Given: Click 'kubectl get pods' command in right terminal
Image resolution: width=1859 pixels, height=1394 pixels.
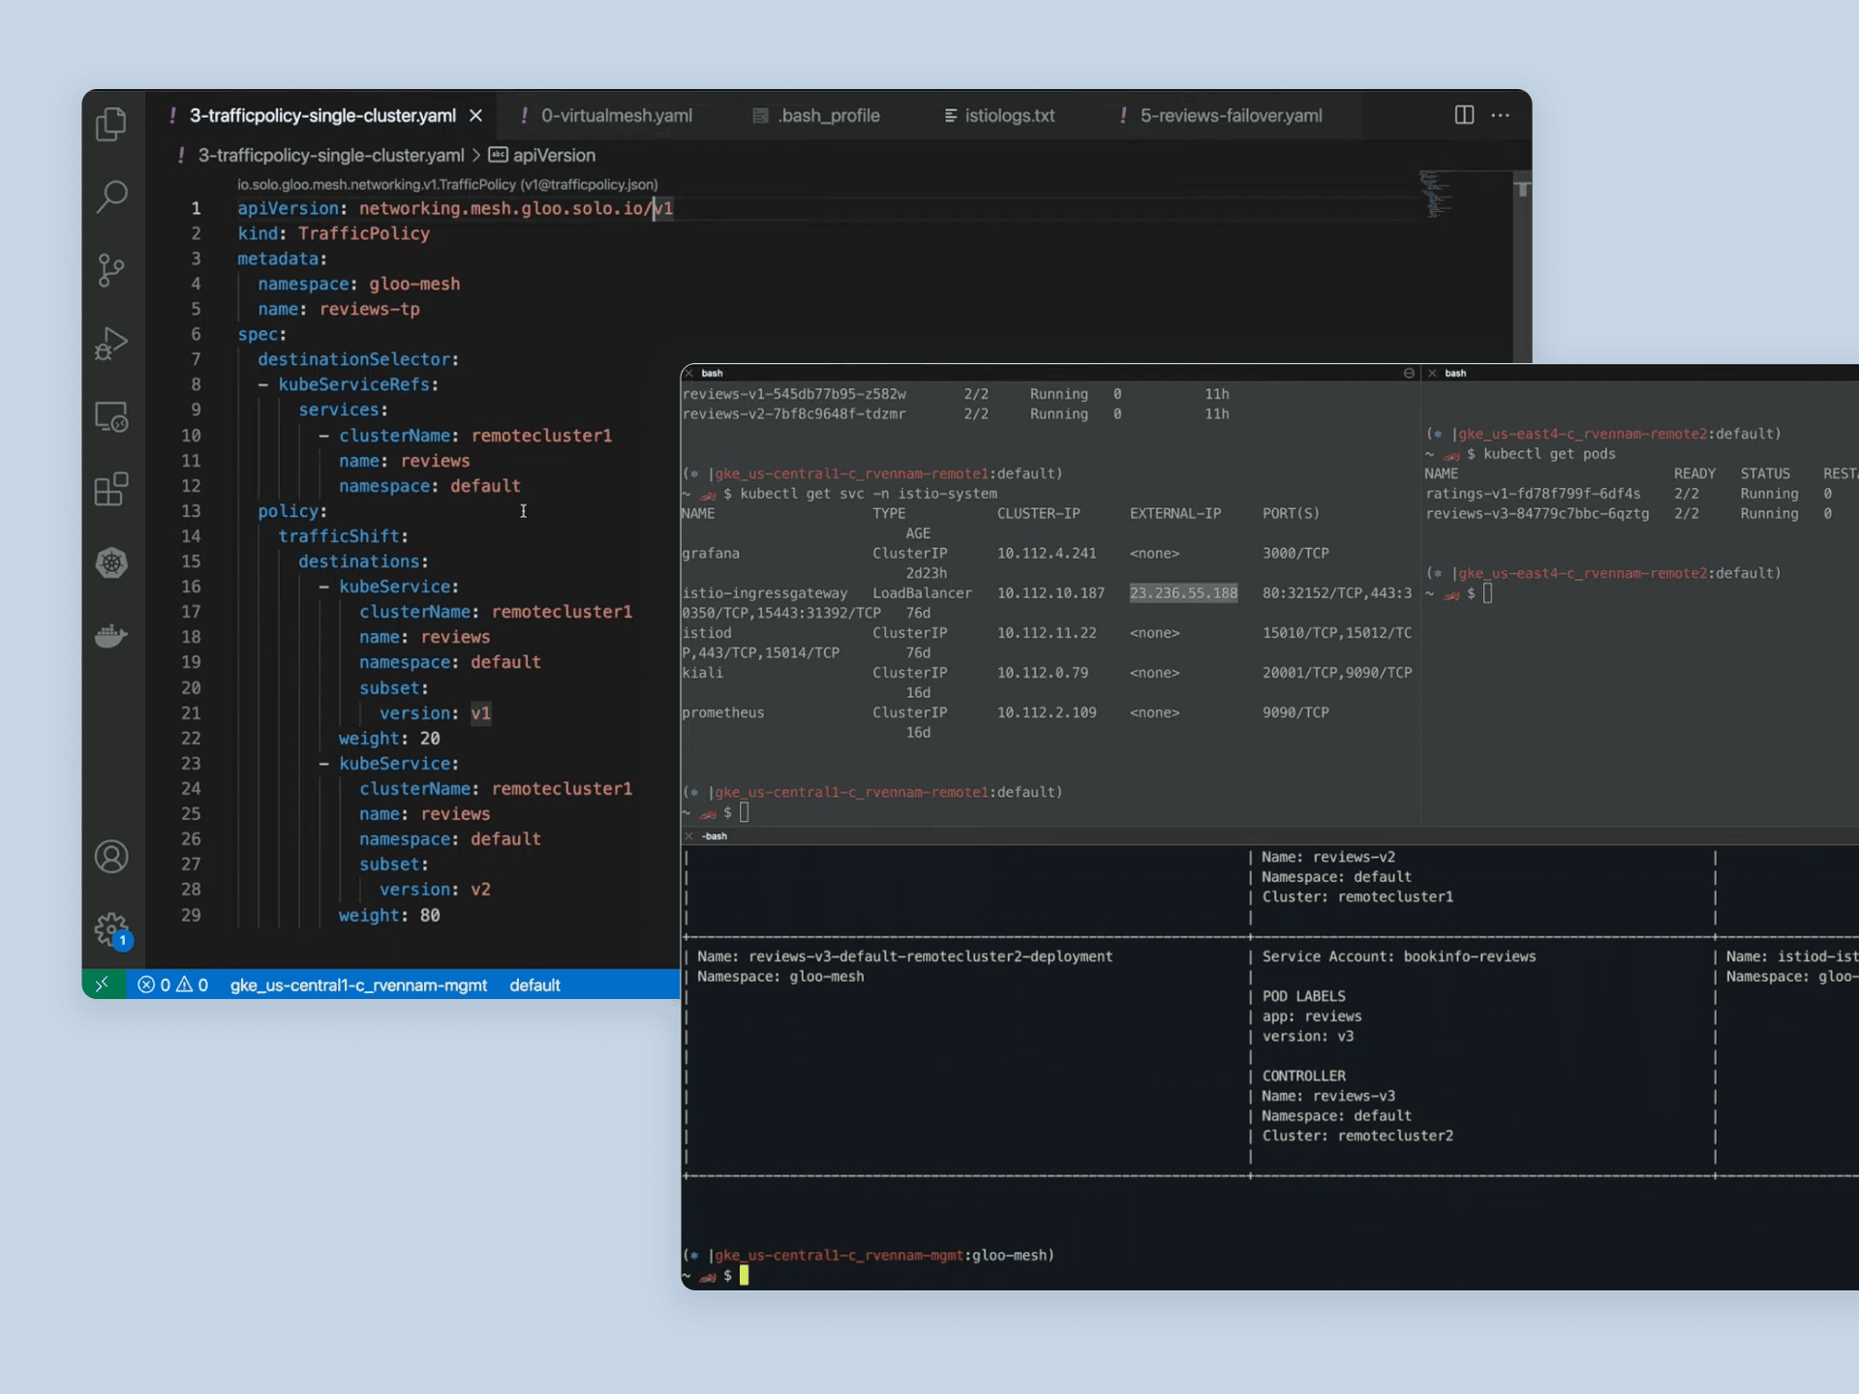Looking at the screenshot, I should [x=1549, y=453].
